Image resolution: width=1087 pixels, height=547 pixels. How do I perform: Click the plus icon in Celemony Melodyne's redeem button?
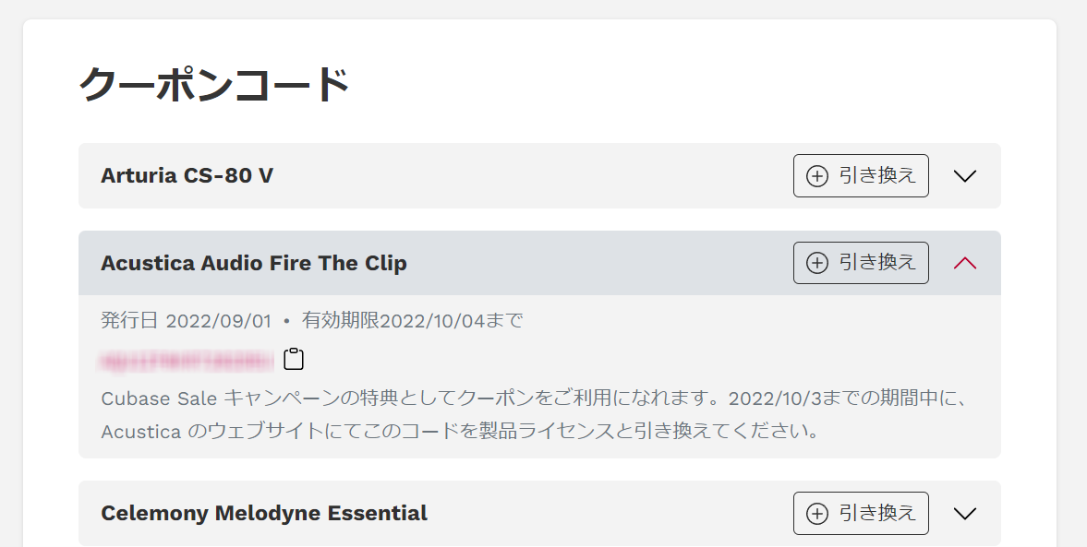pos(817,513)
